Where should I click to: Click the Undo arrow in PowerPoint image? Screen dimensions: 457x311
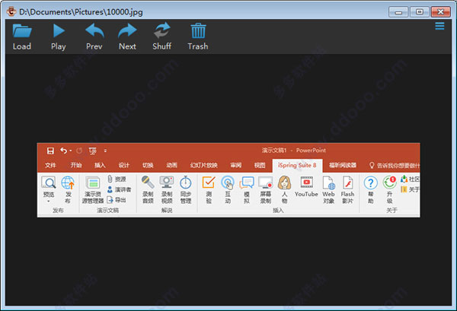click(63, 151)
